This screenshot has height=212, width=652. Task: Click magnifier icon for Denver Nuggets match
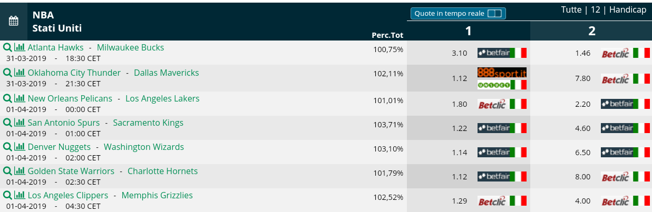pyautogui.click(x=7, y=147)
